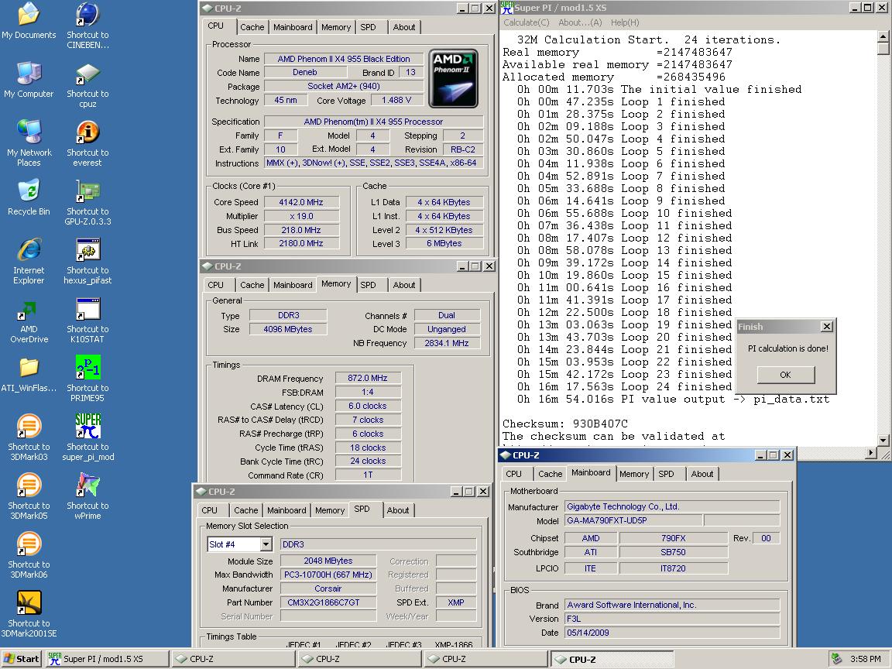Screen dimensions: 892x669
Task: Click motherboard Model field GA-MA790FXT-UD5P
Action: [633, 520]
